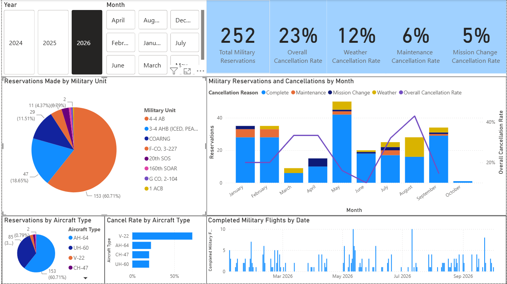Screen dimensions: 507x284
Task: Select the 2025 year slicer tile
Action: (x=53, y=42)
